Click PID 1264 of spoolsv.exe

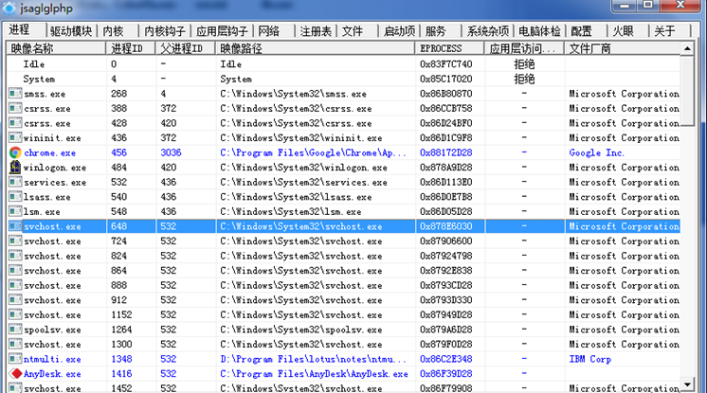121,330
